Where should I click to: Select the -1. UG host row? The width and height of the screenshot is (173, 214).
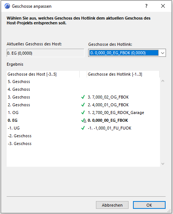14,128
